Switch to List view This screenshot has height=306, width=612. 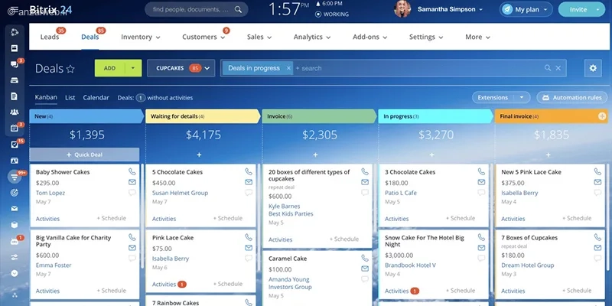[70, 98]
